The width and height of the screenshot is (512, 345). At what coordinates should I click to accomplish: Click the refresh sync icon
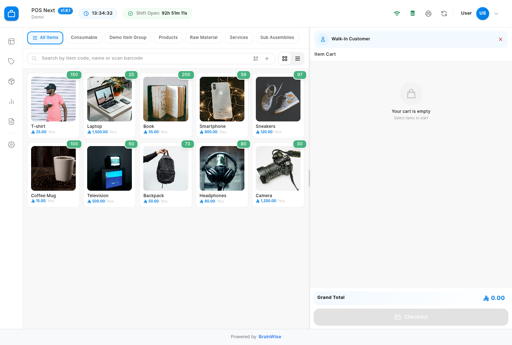pos(444,14)
